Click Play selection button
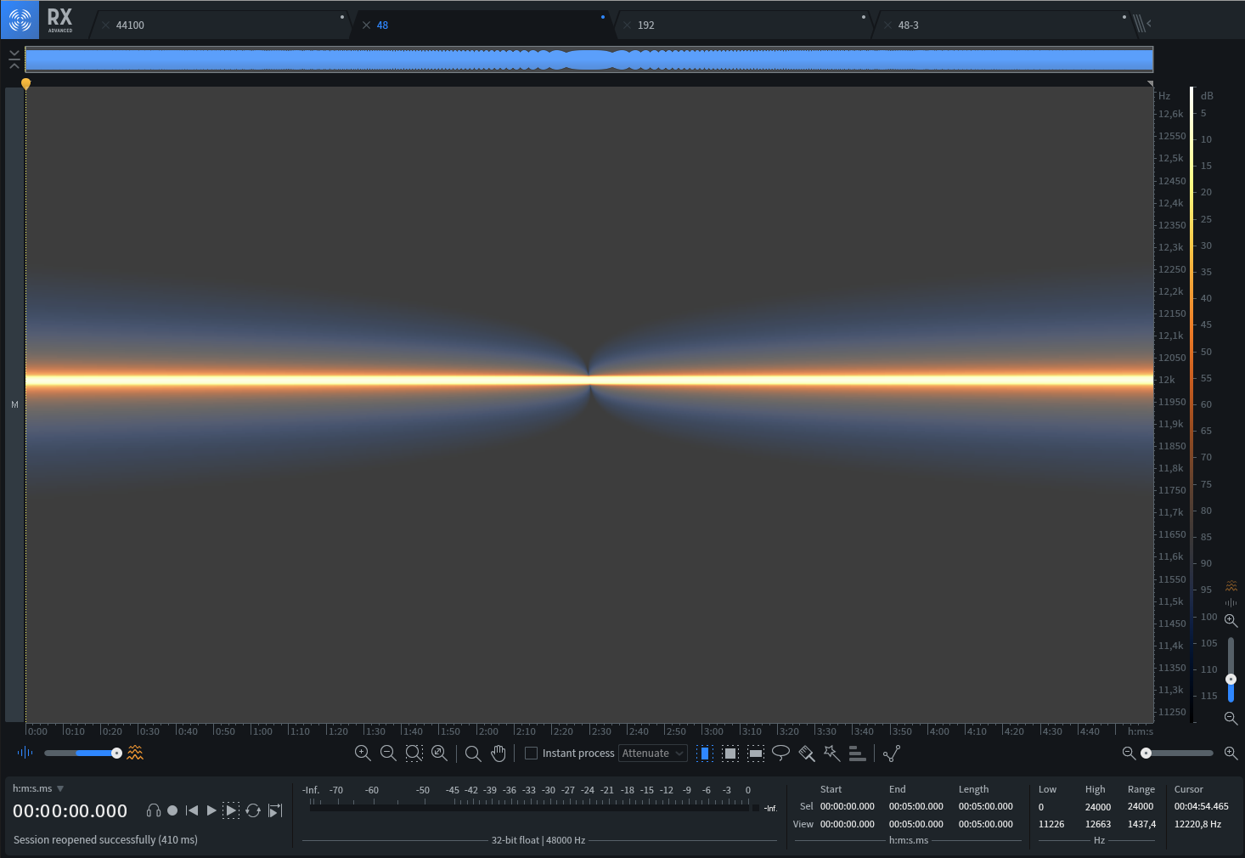Image resolution: width=1245 pixels, height=858 pixels. point(231,810)
